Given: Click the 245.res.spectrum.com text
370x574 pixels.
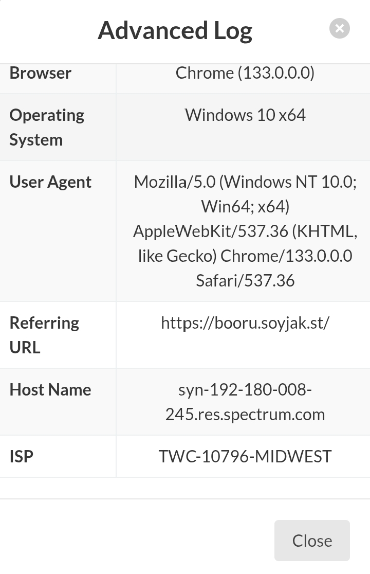Looking at the screenshot, I should pos(245,415).
